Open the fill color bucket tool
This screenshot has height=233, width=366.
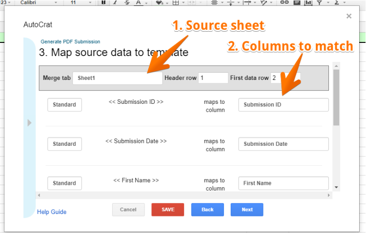coord(160,2)
